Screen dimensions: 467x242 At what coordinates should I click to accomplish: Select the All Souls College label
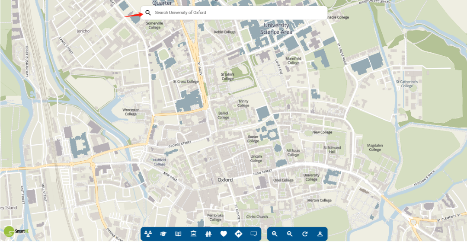(x=293, y=153)
